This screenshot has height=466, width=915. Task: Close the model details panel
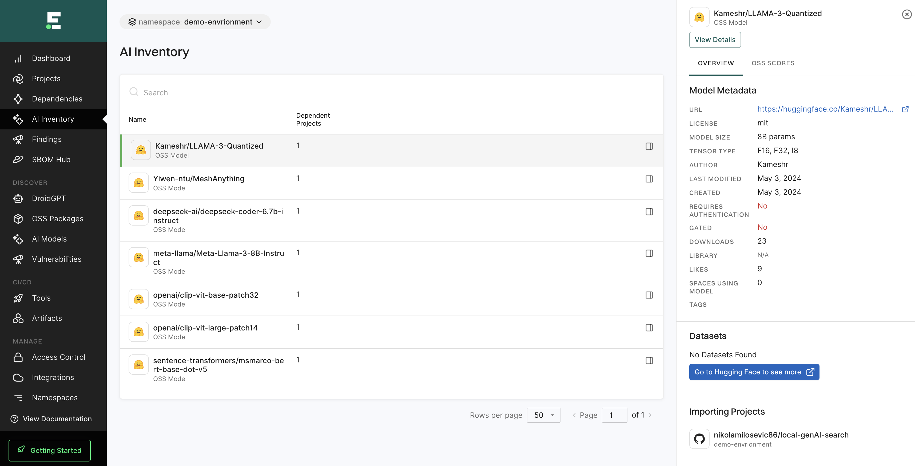click(x=906, y=14)
